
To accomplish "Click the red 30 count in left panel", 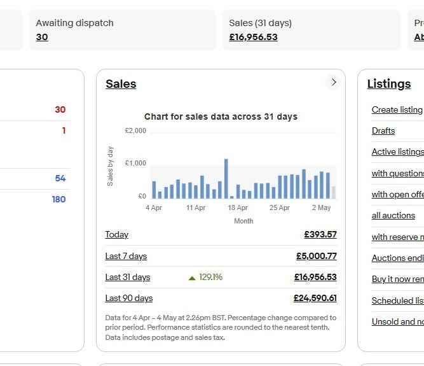I will pyautogui.click(x=60, y=109).
